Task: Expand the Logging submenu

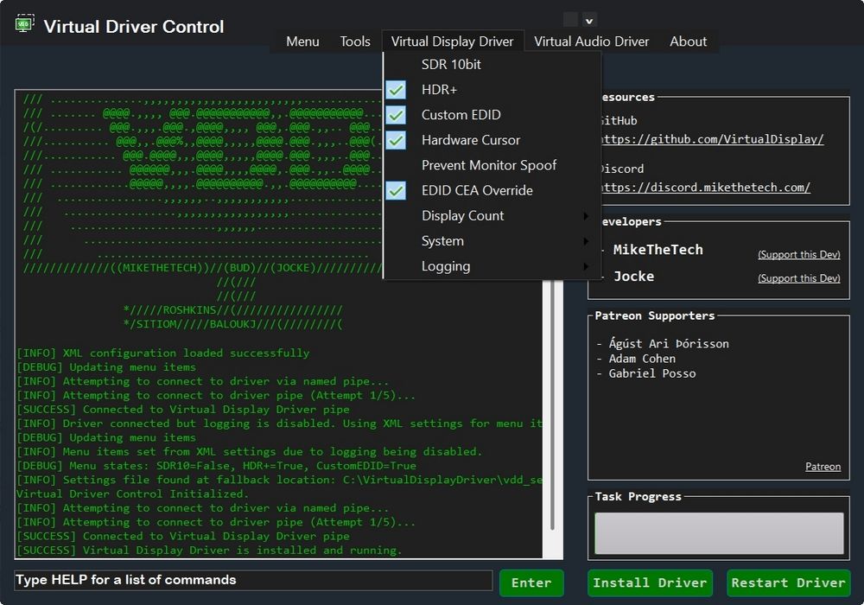Action: tap(447, 266)
